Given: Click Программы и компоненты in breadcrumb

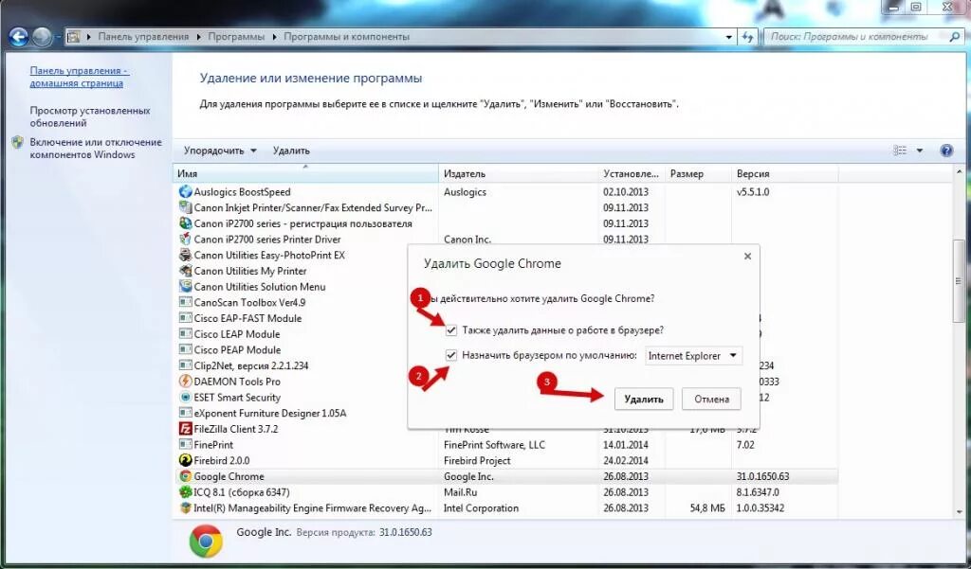Looking at the screenshot, I should click(346, 37).
